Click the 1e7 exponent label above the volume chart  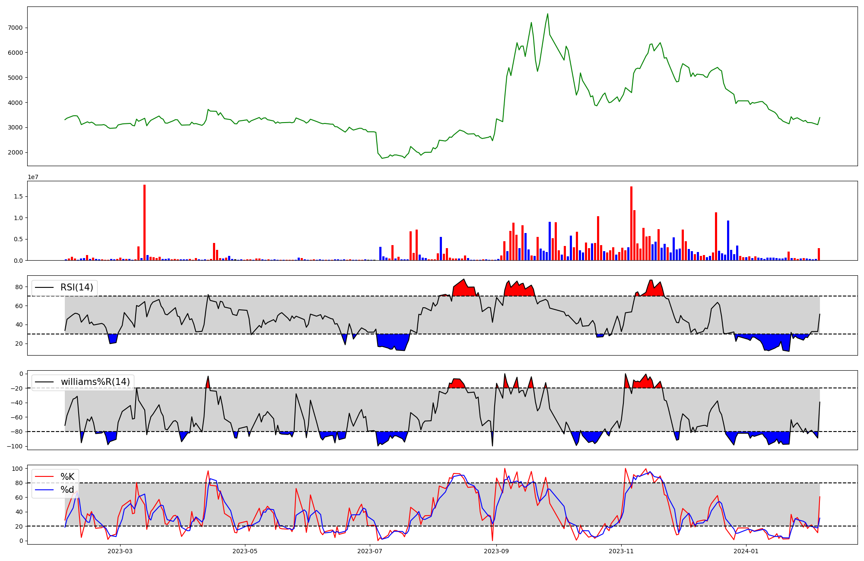[34, 177]
